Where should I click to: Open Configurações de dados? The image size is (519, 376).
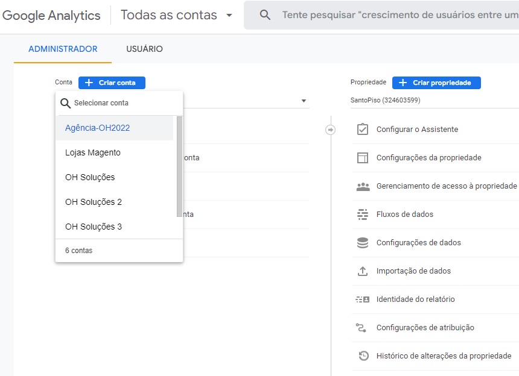435,243
